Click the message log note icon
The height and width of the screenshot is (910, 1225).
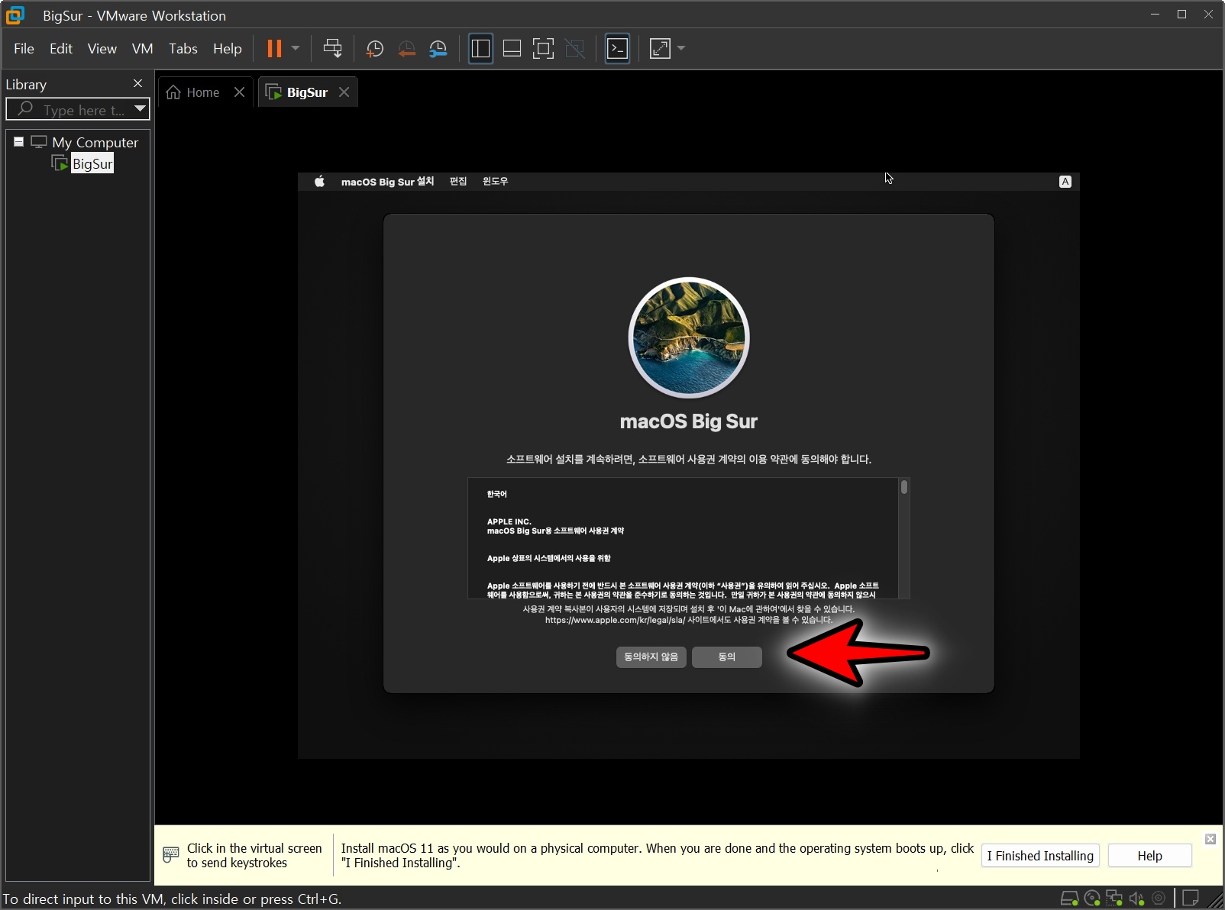[1191, 899]
